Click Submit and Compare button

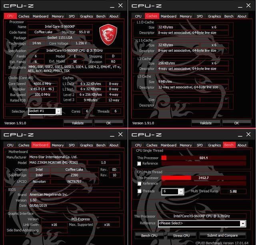point(222,235)
